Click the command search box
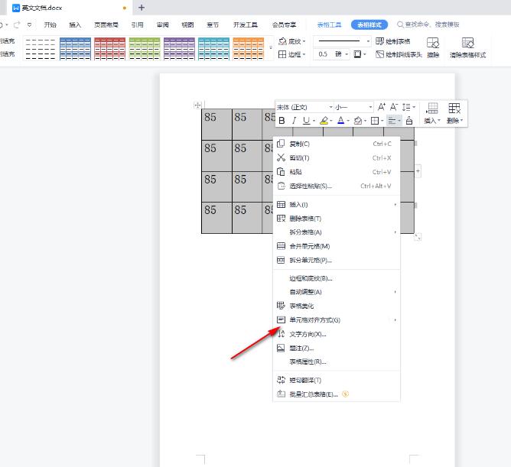 tap(428, 24)
